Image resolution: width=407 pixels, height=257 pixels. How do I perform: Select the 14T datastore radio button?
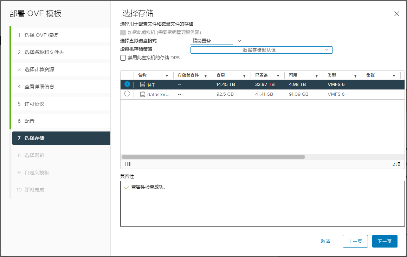(x=127, y=84)
